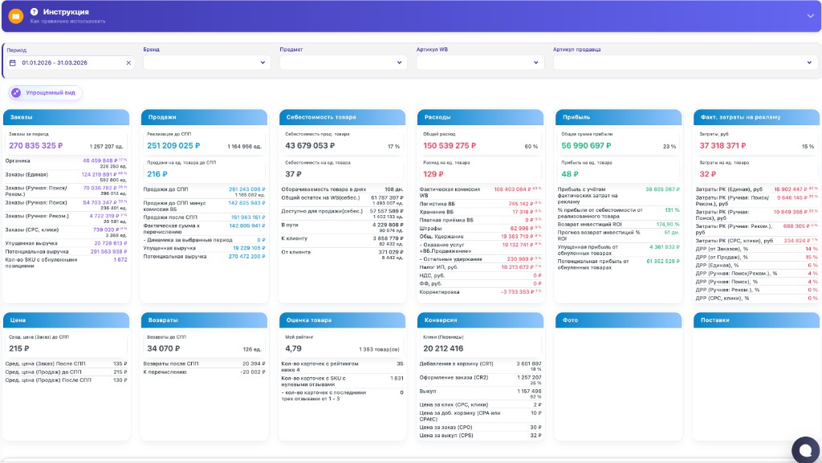Viewport: 822px width, 463px height.
Task: Click Добавления в корзину (CR1) row
Action: [x=480, y=366]
